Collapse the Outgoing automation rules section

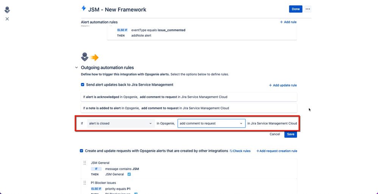pos(77,68)
